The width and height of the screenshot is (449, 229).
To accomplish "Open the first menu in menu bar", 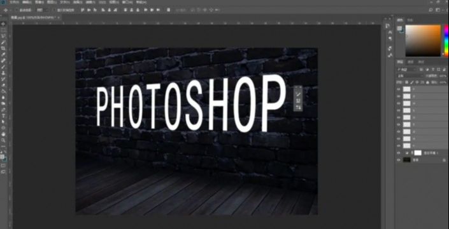I will 13,3.
